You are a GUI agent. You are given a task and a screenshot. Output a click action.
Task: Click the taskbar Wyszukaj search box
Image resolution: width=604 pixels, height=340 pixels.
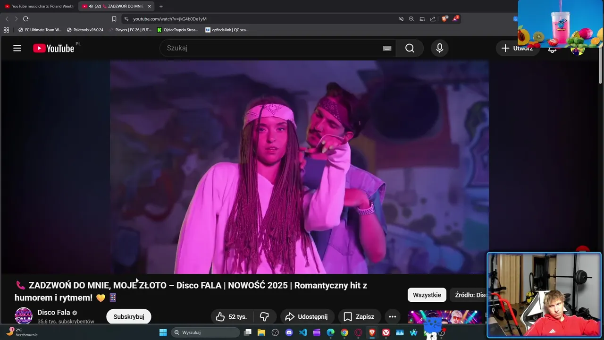tap(205, 332)
